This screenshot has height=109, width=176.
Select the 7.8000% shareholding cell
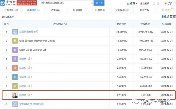pos(122,59)
